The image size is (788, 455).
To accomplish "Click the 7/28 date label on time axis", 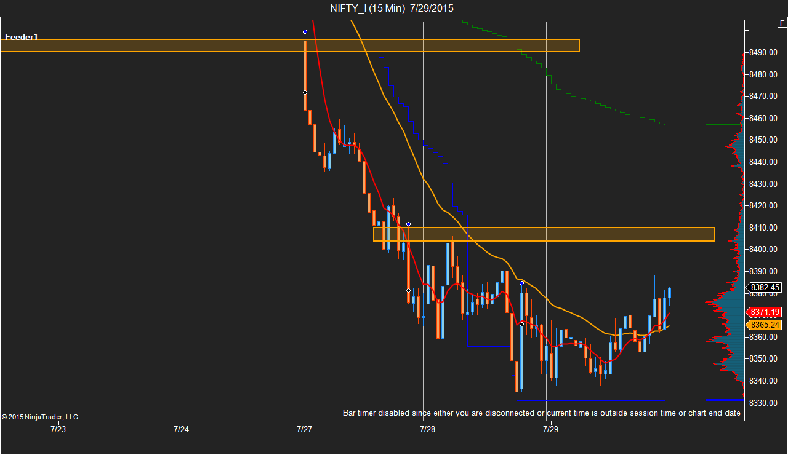I will click(x=427, y=429).
